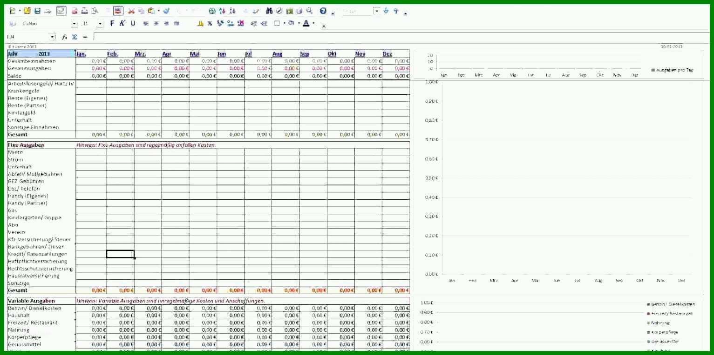Click 'Ausgaben pro Tag' chart legend entry
The image size is (714, 355).
tap(672, 70)
